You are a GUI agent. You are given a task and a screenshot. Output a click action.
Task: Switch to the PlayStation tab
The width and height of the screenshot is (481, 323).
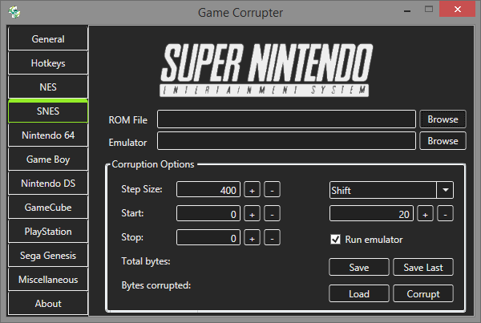pos(48,232)
